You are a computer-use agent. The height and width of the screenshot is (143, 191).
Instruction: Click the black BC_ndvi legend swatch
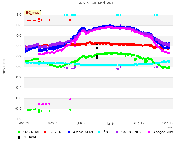pos(19,138)
